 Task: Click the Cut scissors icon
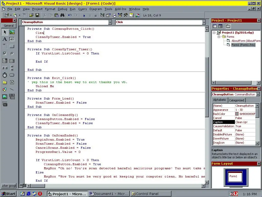45,15
